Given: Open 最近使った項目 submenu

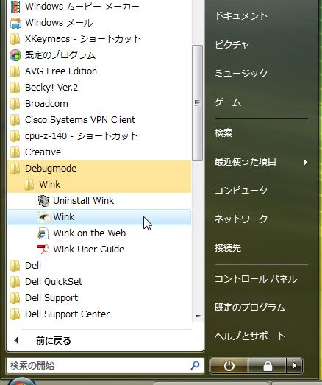Looking at the screenshot, I should click(261, 162).
